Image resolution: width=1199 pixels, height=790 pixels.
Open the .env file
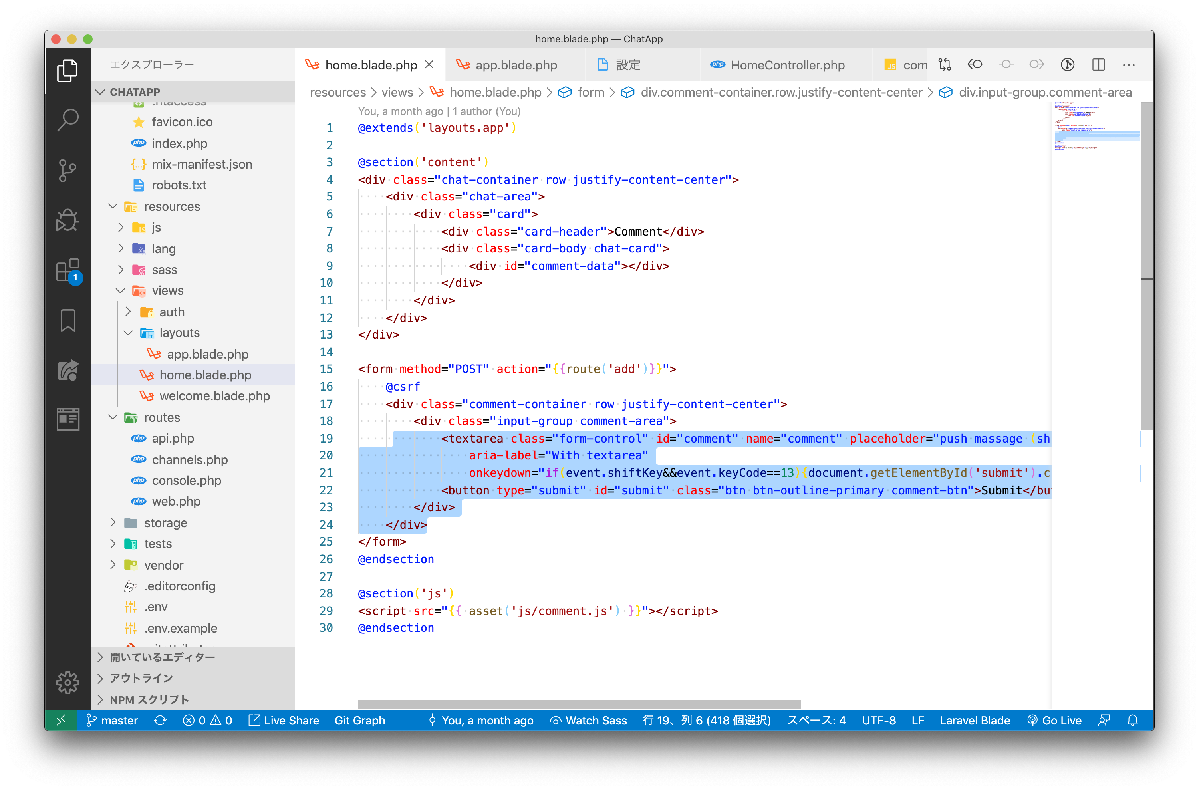193,607
